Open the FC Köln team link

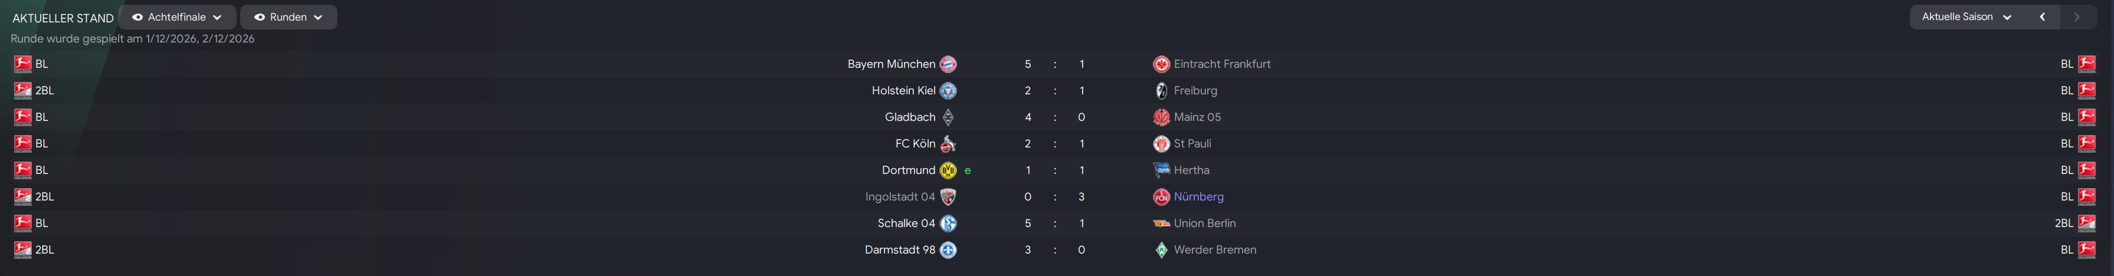point(915,144)
